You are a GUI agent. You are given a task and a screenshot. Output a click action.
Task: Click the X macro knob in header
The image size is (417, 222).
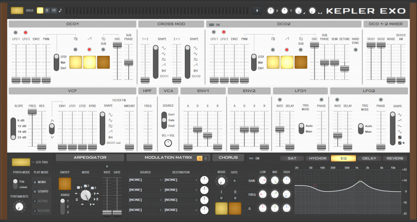click(x=270, y=11)
